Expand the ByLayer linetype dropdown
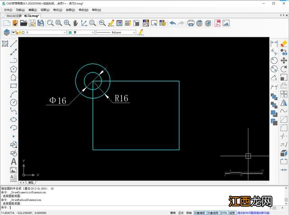The width and height of the screenshot is (289, 215). [116, 32]
